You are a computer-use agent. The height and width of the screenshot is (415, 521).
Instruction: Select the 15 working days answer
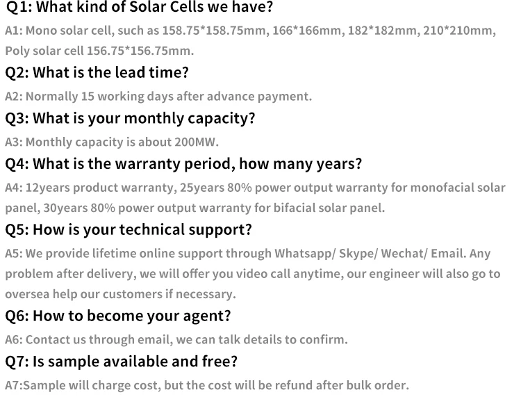[x=158, y=97]
